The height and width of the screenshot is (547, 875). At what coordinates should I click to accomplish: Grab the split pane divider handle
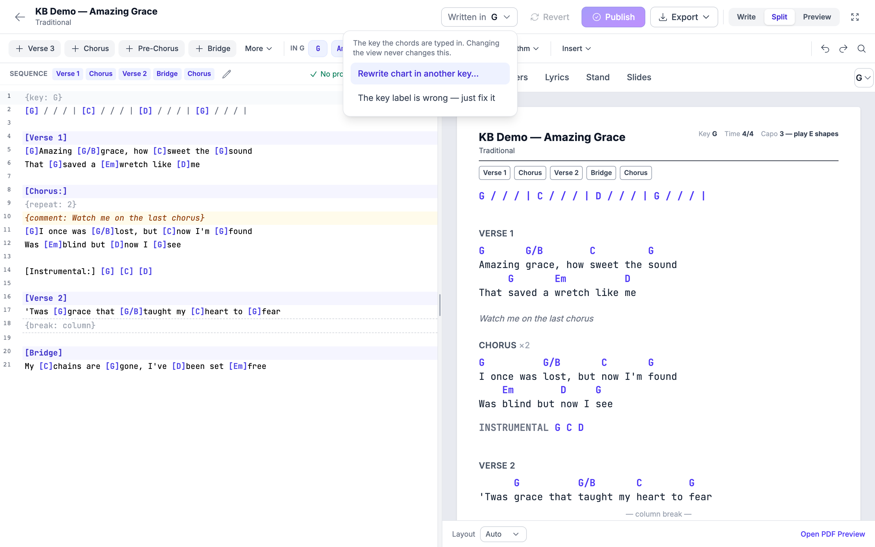(440, 305)
